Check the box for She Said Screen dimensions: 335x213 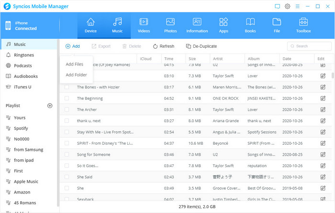pos(67,177)
